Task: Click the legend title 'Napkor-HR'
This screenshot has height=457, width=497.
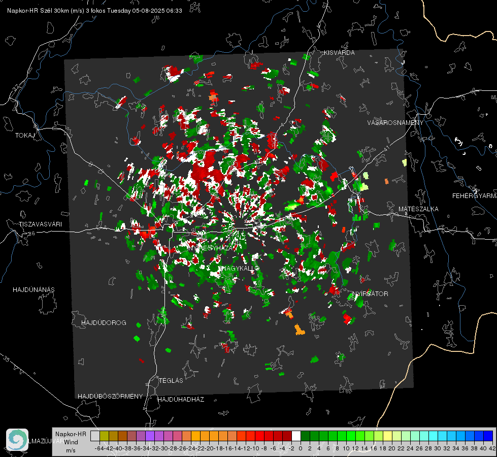Action: [71, 434]
